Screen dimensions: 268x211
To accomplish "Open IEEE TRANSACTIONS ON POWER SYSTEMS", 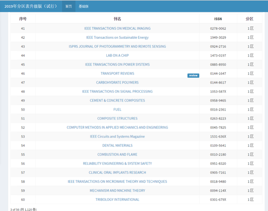I will pos(117,64).
